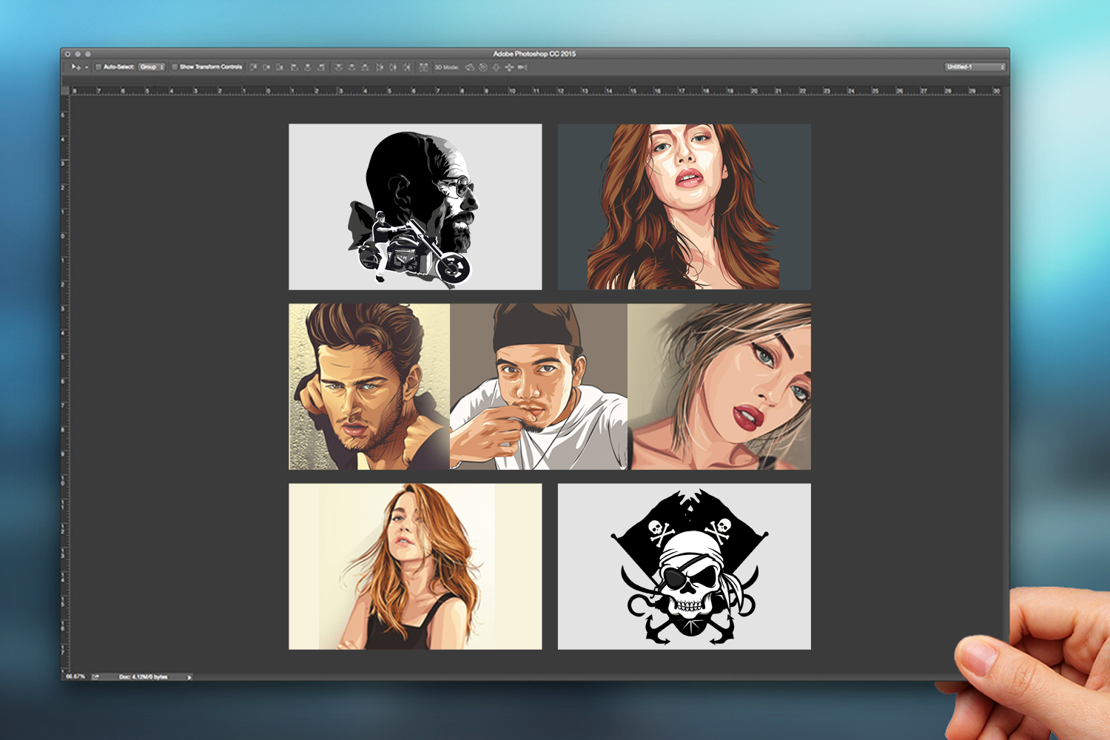The image size is (1110, 740).
Task: Choose the Distribute Bottom Edges icon
Action: (x=365, y=67)
